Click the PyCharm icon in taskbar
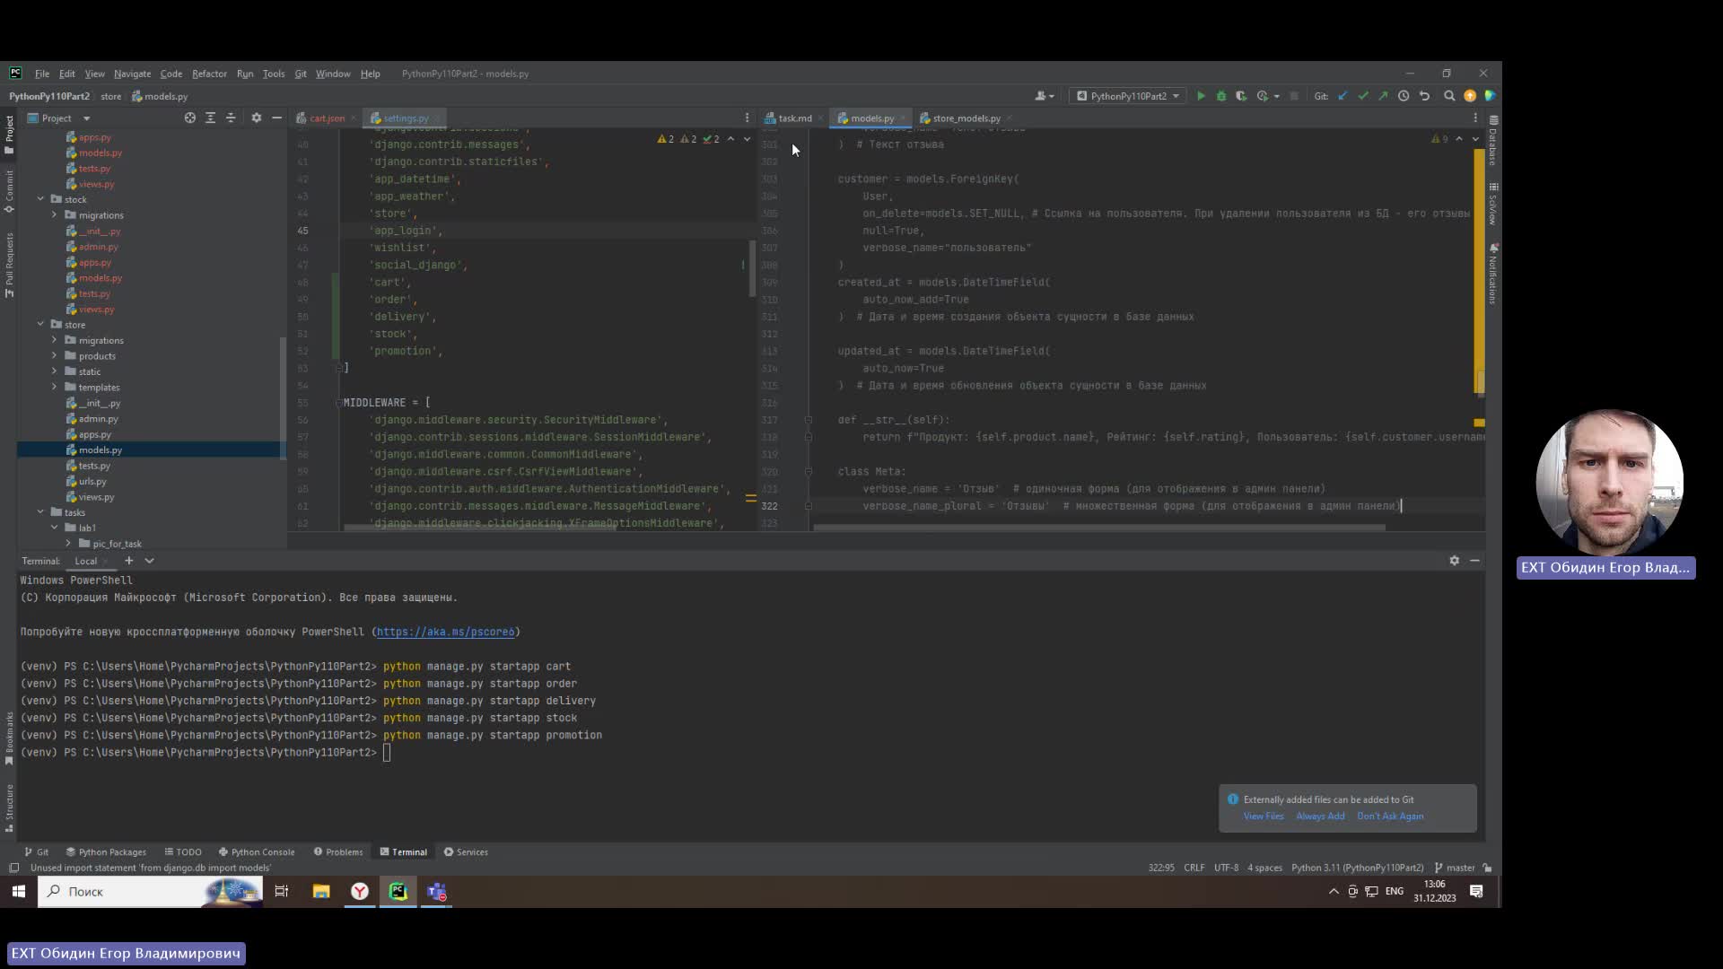This screenshot has height=969, width=1723. [x=398, y=892]
